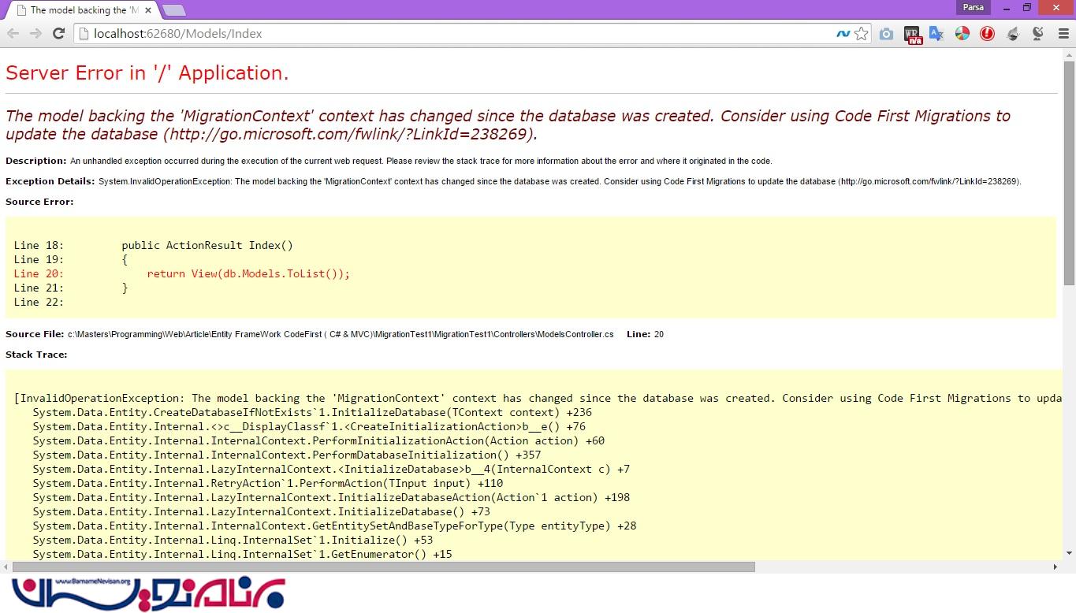Image resolution: width=1076 pixels, height=613 pixels.
Task: Reload the page with the refresh button
Action: pos(58,33)
